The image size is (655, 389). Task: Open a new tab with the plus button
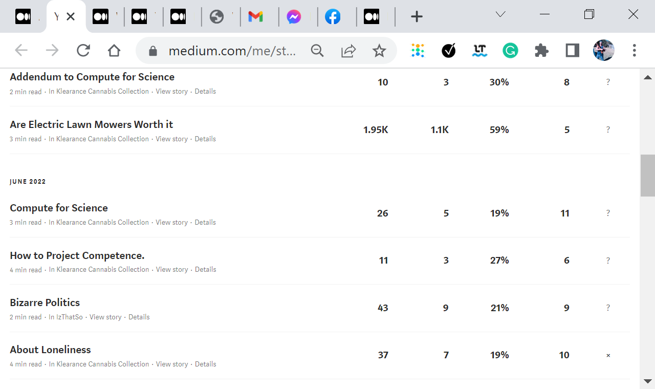(x=417, y=16)
